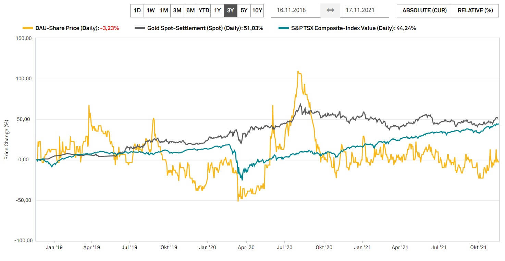This screenshot has width=505, height=261.
Task: Select the 1D time range
Action: [x=137, y=10]
